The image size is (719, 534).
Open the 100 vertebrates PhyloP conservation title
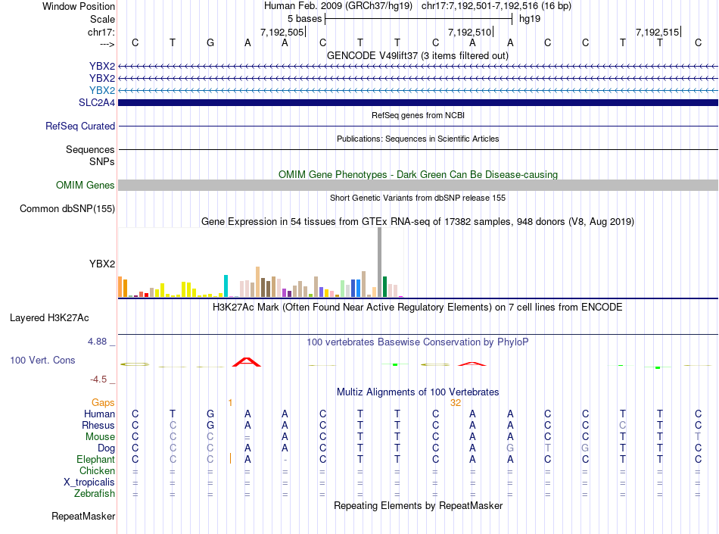click(x=418, y=342)
